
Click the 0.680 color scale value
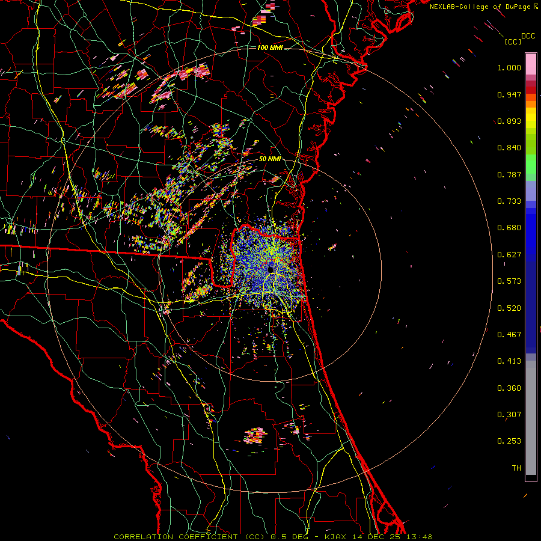click(509, 228)
